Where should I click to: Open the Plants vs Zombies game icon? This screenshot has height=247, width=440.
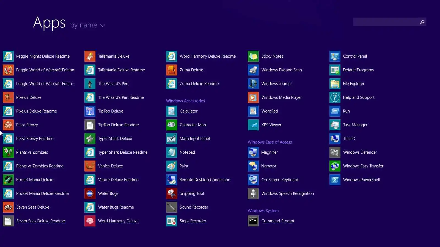click(8, 152)
